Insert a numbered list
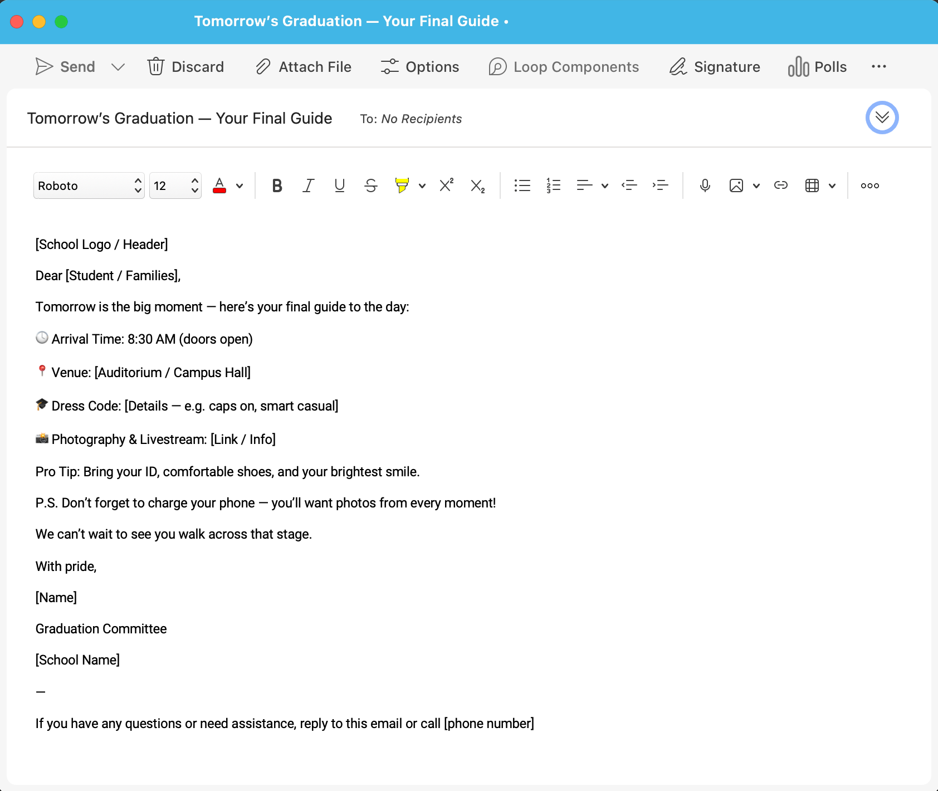 (554, 185)
